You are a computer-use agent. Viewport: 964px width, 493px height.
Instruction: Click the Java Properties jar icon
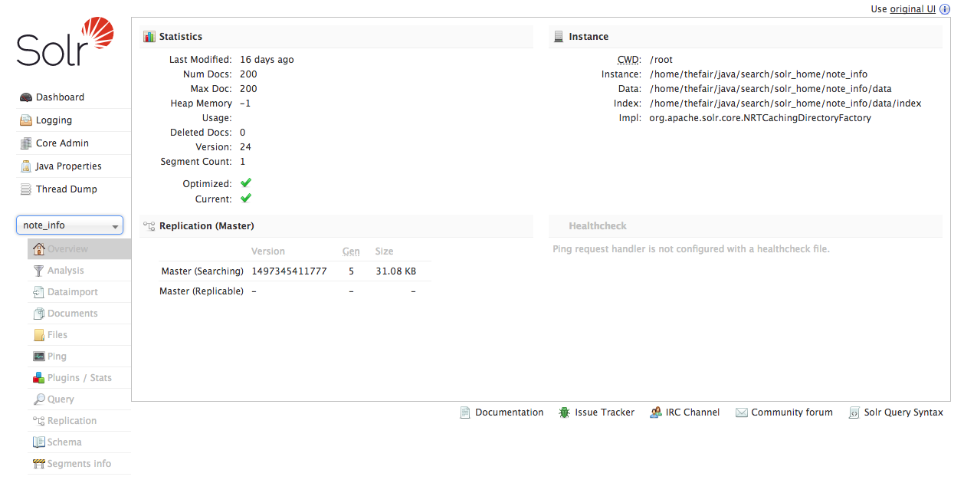[x=26, y=166]
